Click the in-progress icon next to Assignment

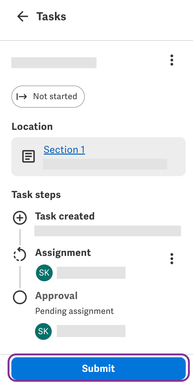20,254
